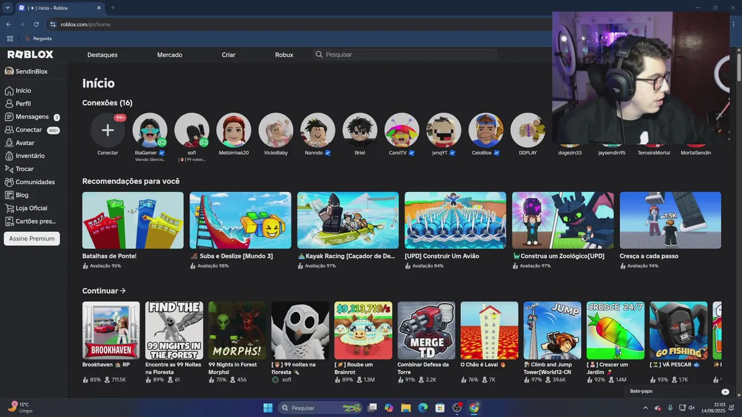
Task: Open the Chrome tab search dropdown
Action: [8, 8]
